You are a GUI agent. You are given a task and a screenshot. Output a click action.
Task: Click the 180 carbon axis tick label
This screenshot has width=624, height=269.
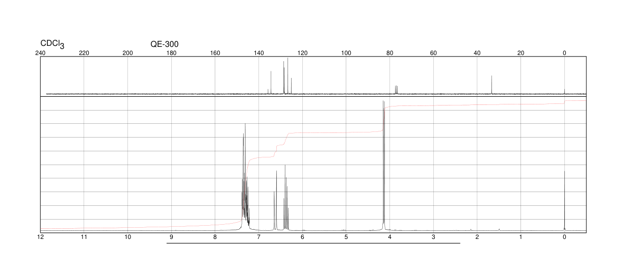pyautogui.click(x=171, y=53)
